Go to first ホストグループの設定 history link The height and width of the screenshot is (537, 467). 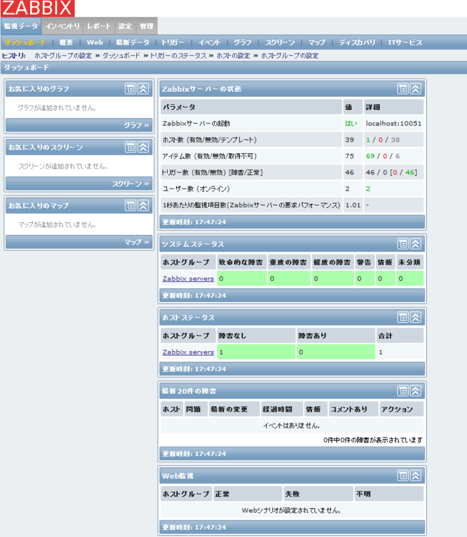(x=63, y=56)
